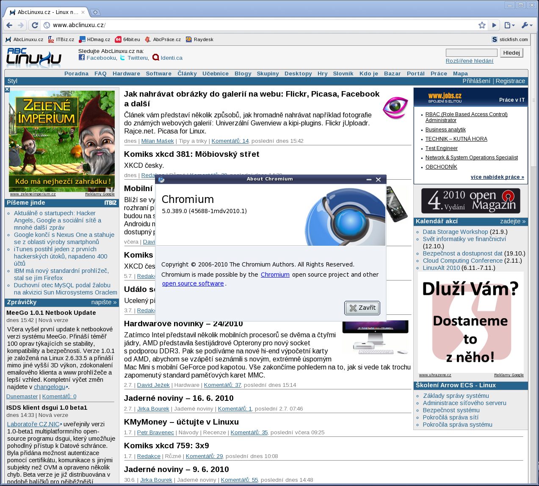The width and height of the screenshot is (539, 486).
Task: Click the Hledej search button
Action: pyautogui.click(x=511, y=53)
